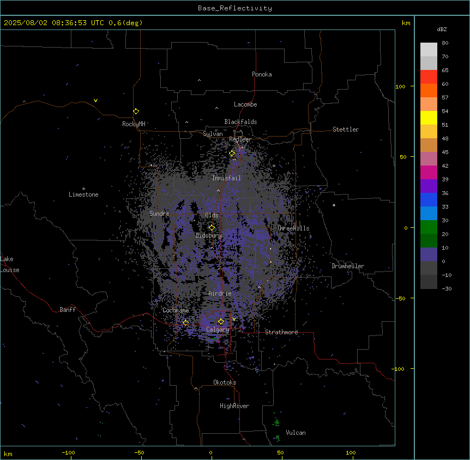Click the Drumheller label
Viewport: 470px width, 460px height.
(x=348, y=266)
